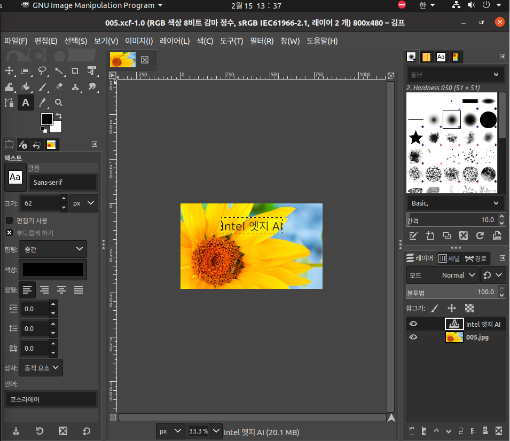The image size is (510, 441).
Task: Enable the 편집기 사용 checkbox
Action: tap(9, 220)
